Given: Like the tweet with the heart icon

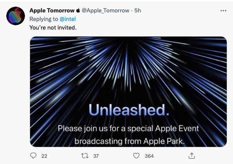Looking at the screenshot, I should pos(136,156).
